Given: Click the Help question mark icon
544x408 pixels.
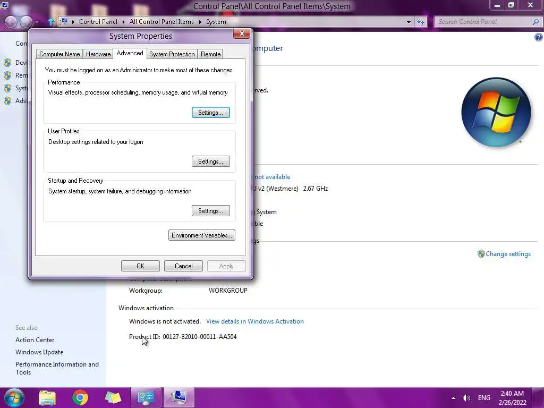Looking at the screenshot, I should (539, 37).
